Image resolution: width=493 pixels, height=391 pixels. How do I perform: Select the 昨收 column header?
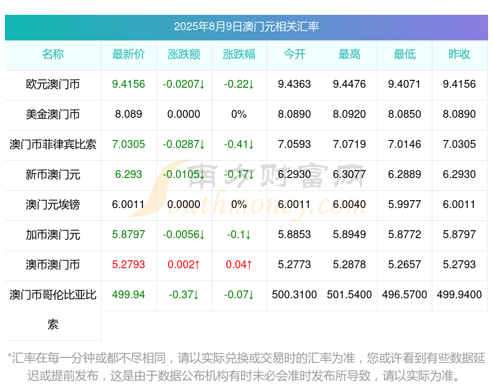click(459, 54)
